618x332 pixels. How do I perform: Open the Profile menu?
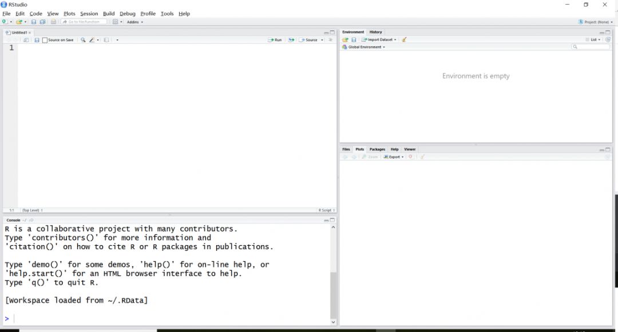click(148, 13)
